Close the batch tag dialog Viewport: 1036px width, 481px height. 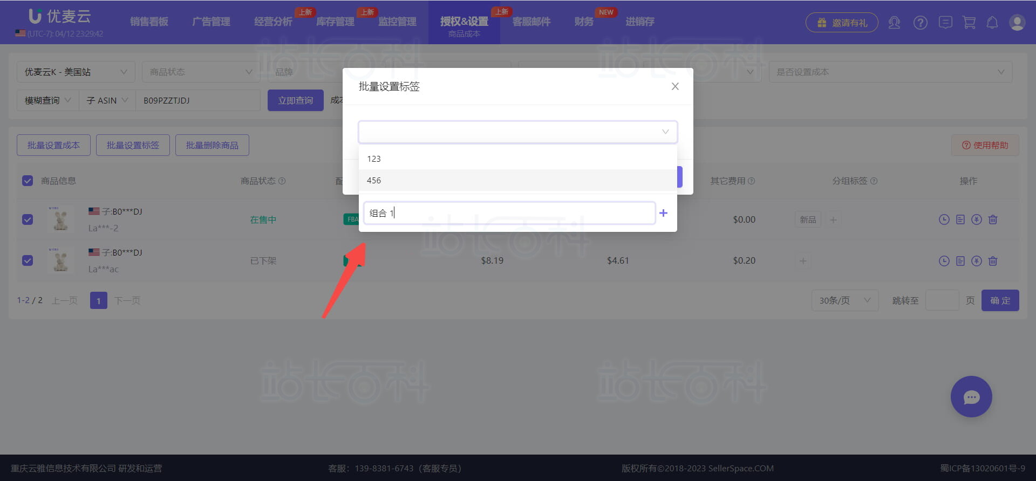[675, 86]
